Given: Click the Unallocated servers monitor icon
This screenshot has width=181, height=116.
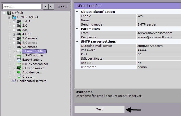Looking at the screenshot, I should (14, 81).
